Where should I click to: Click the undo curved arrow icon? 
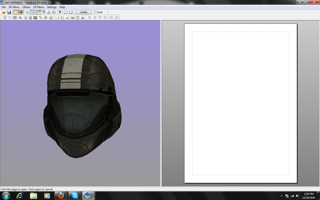coord(46,18)
